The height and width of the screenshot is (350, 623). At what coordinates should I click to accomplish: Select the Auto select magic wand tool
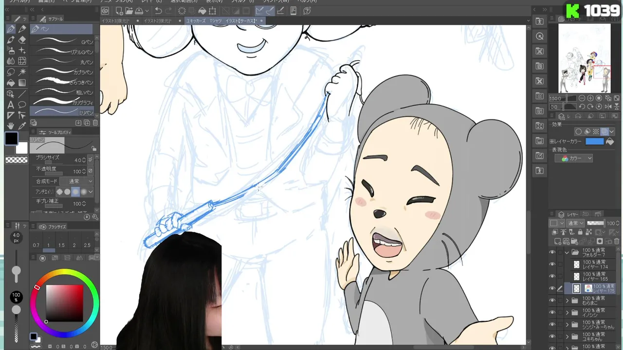pos(22,72)
